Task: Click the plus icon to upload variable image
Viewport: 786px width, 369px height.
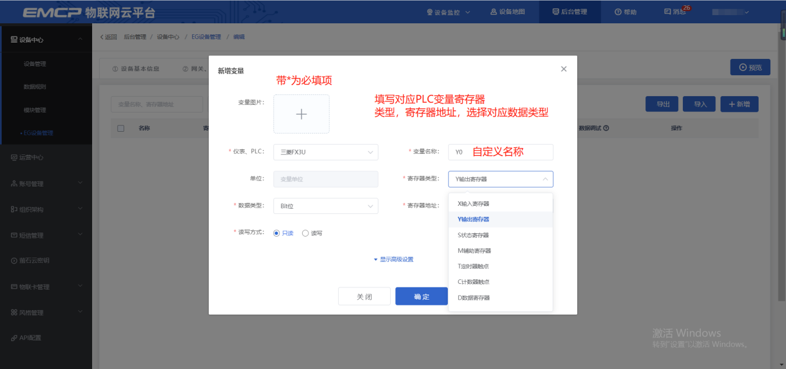Action: (x=301, y=114)
